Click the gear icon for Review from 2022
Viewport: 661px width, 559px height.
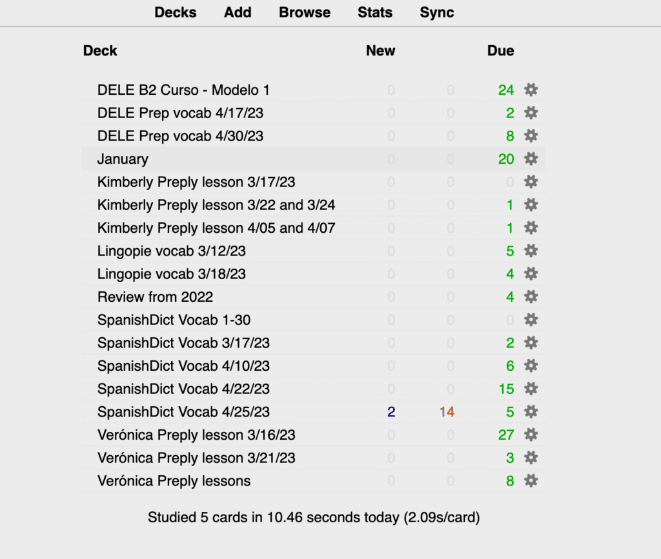pyautogui.click(x=531, y=297)
